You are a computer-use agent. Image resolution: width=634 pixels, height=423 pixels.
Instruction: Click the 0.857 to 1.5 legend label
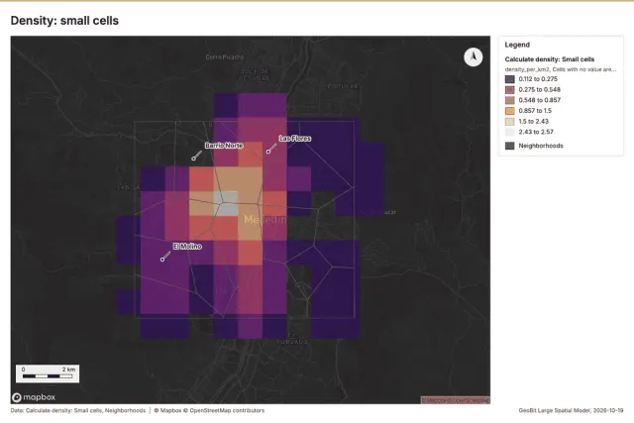535,111
